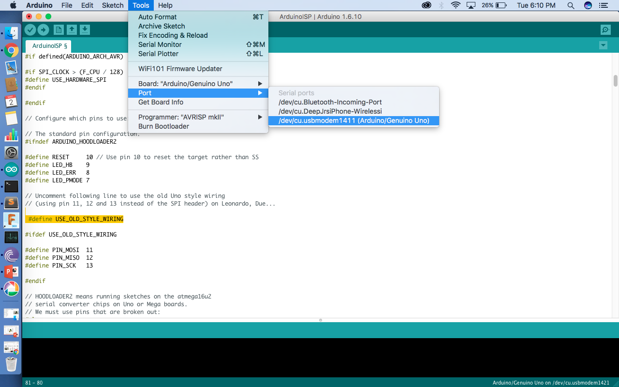Choose Get Board Info
The height and width of the screenshot is (387, 619).
pos(198,102)
